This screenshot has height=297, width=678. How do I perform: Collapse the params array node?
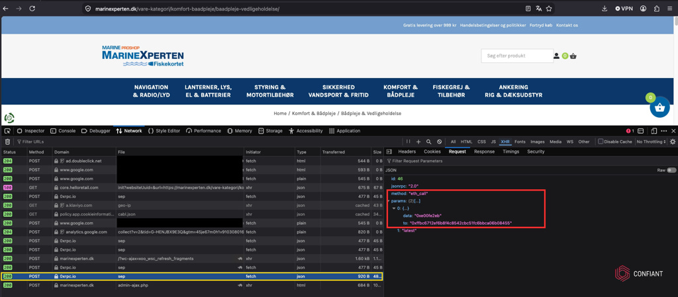388,201
